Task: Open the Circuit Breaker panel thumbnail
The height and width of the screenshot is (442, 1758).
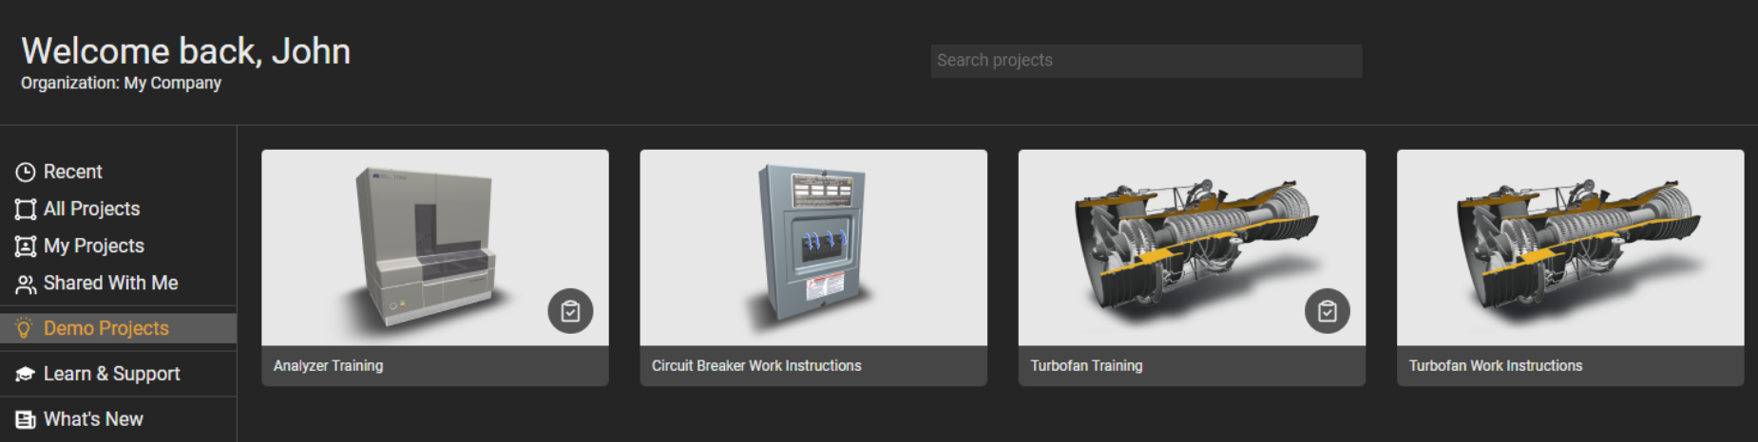Action: coord(813,247)
